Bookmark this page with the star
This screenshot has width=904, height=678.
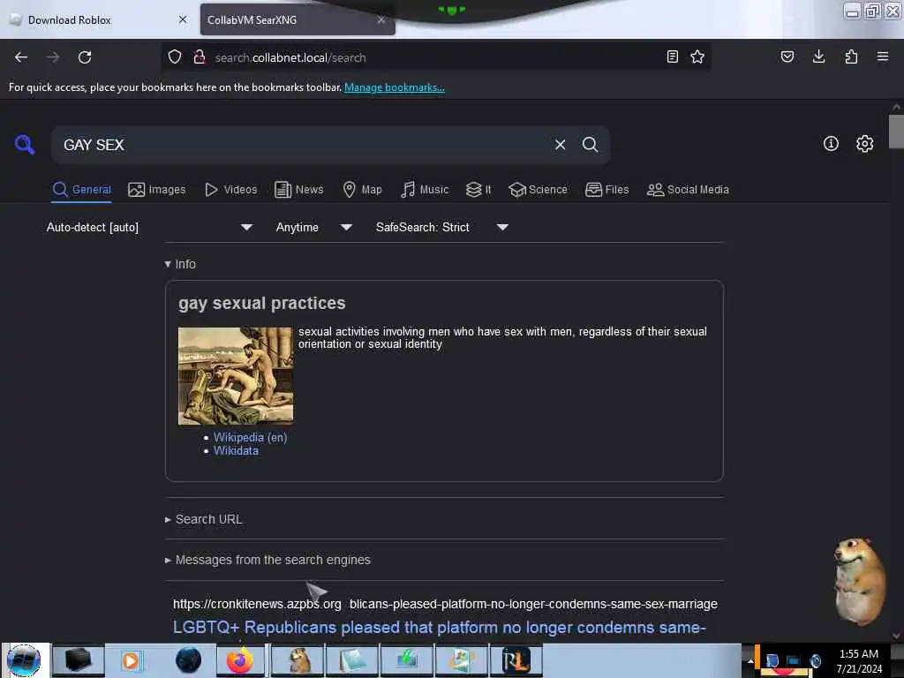coord(697,56)
